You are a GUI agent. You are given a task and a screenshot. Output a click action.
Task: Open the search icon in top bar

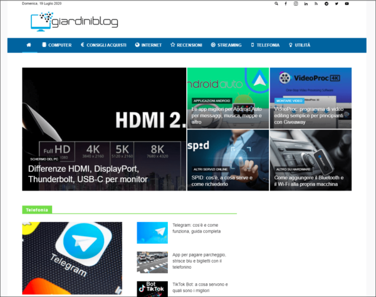point(276,4)
